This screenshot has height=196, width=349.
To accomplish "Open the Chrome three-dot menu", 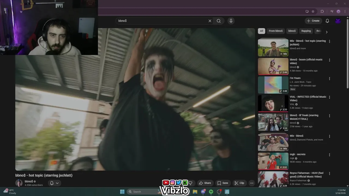I will pyautogui.click(x=344, y=11).
